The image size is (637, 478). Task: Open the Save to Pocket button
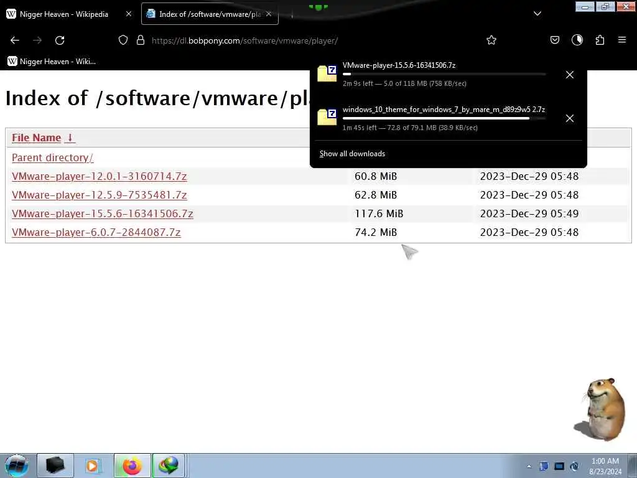554,40
